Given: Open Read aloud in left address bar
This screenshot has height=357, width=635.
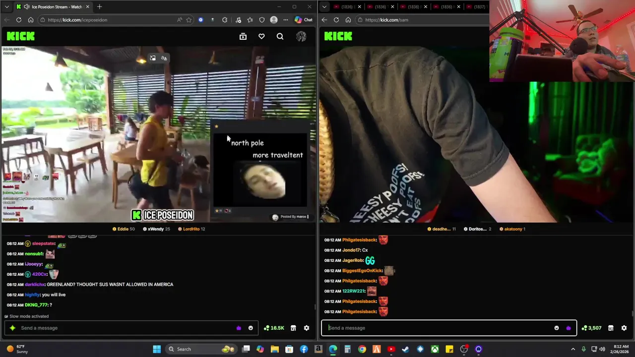Looking at the screenshot, I should pos(180,20).
